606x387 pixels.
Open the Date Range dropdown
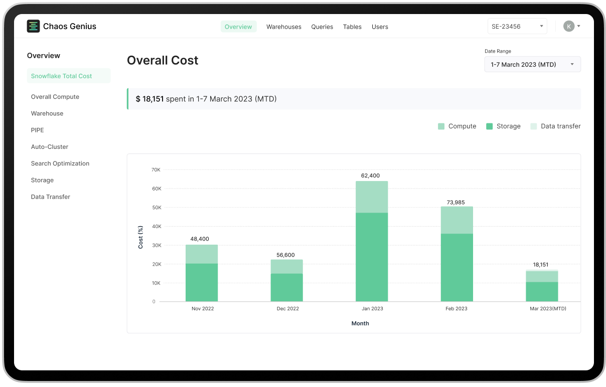coord(532,64)
